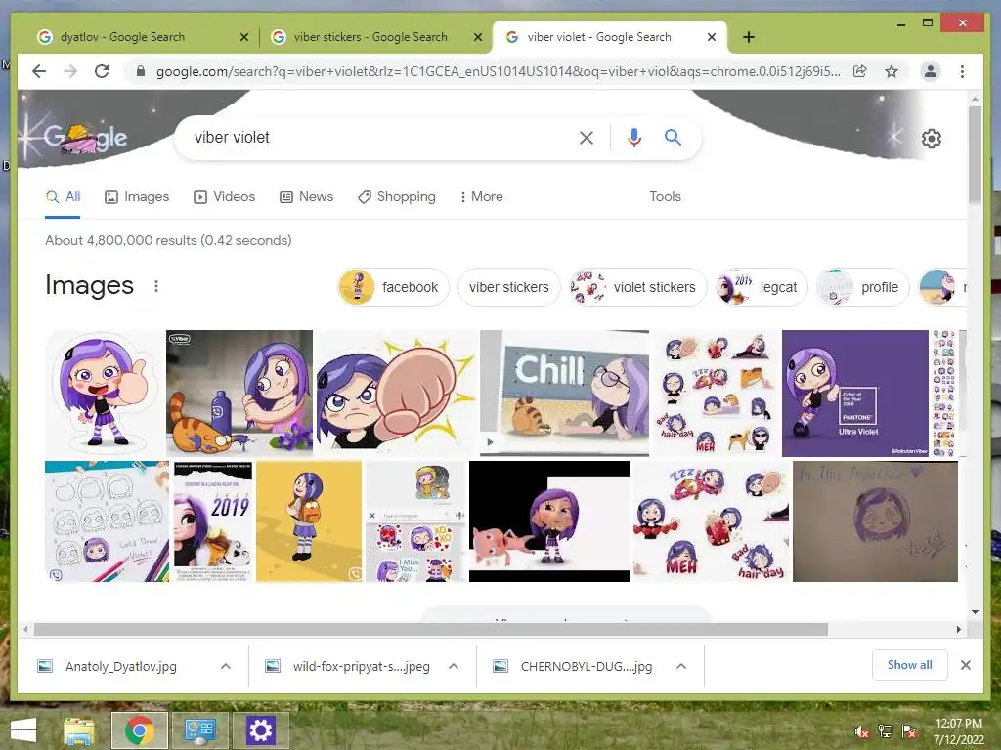Viewport: 1001px width, 750px height.
Task: Click Show all downloads button
Action: tap(910, 665)
